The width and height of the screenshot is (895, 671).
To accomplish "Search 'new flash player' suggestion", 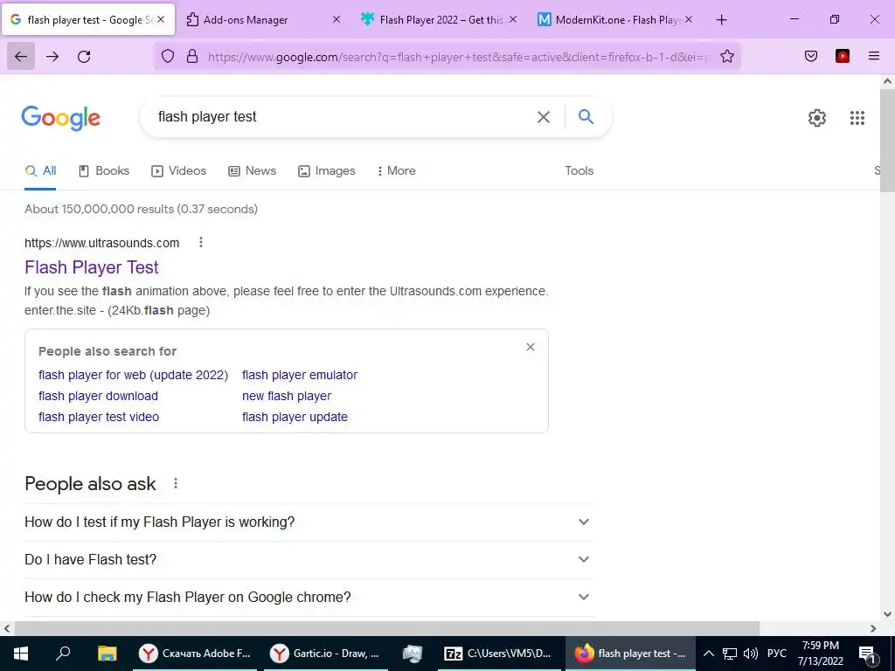I will 287,396.
